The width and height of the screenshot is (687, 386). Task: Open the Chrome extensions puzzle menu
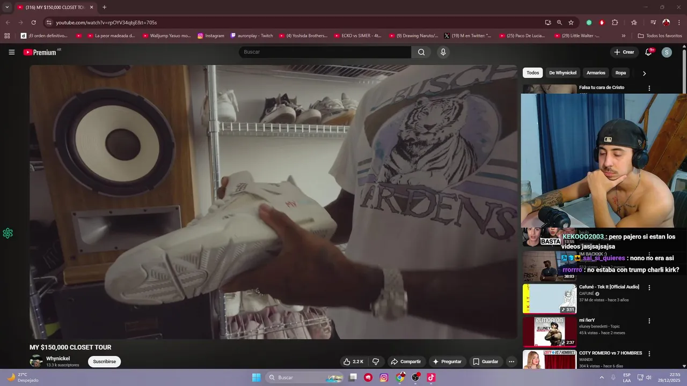tap(615, 23)
